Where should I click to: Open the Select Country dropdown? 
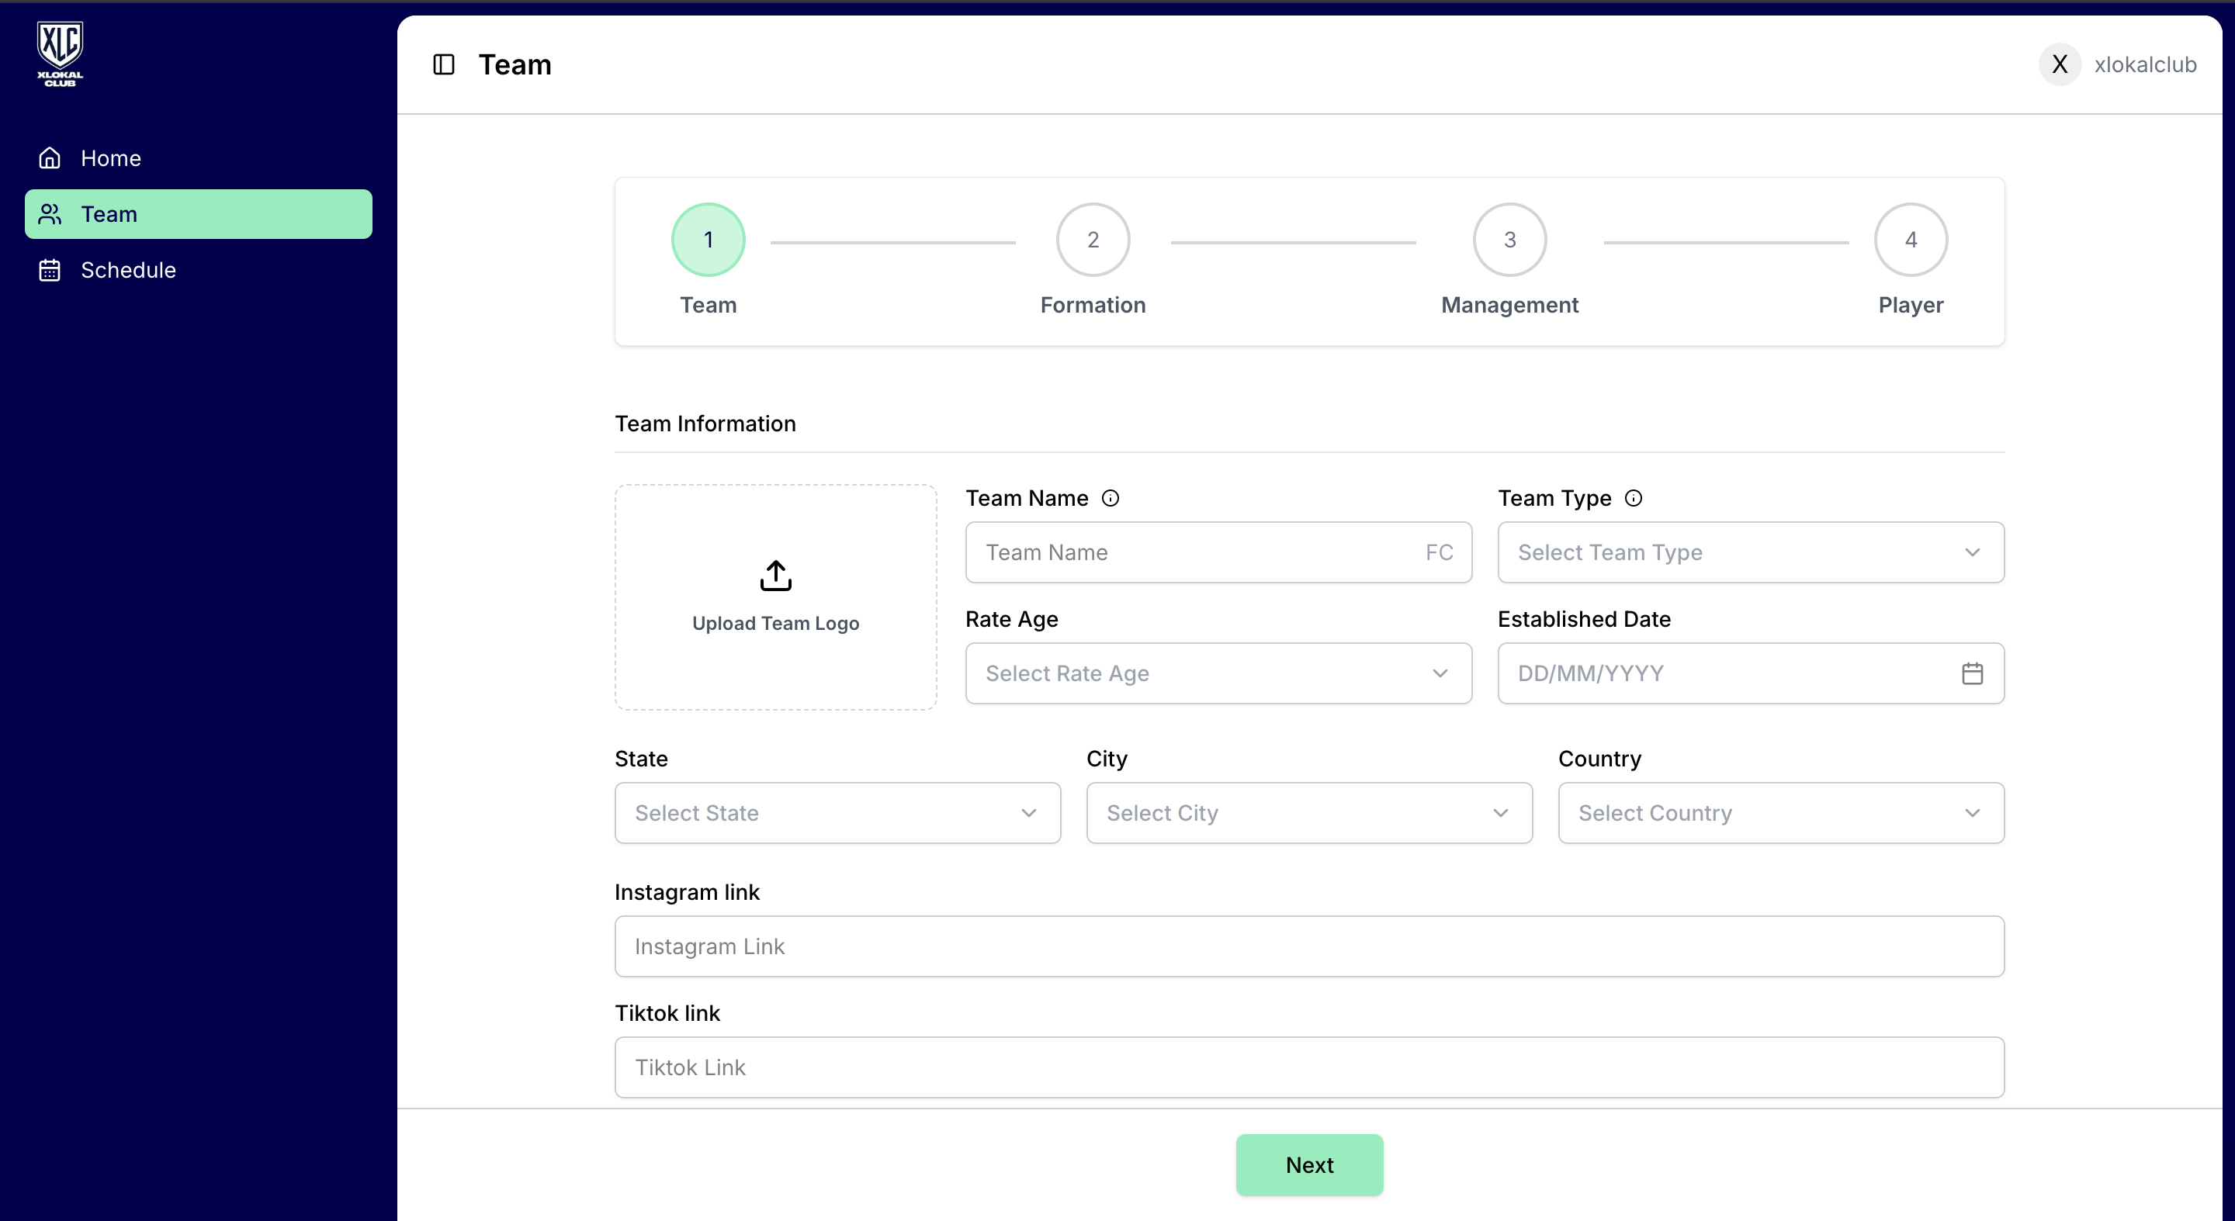[1780, 812]
